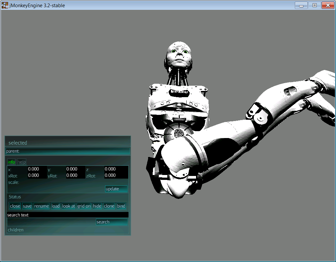
Task: Click the clone button
Action: click(109, 206)
